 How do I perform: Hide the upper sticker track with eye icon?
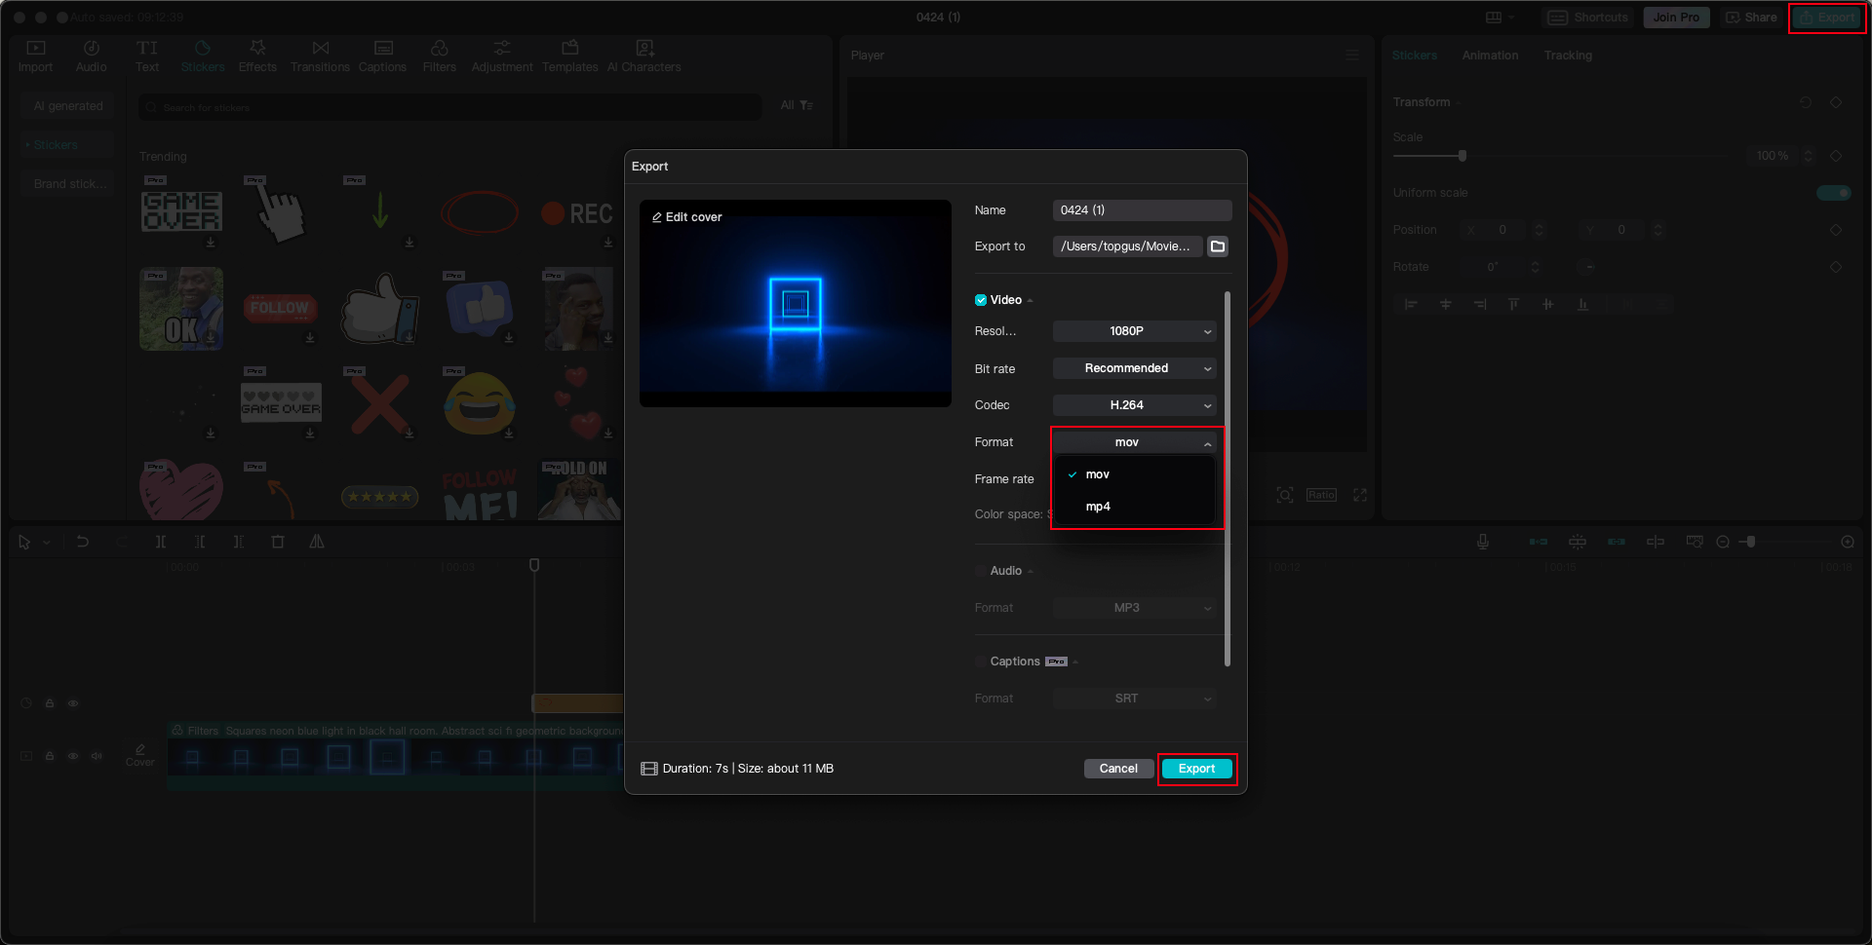[73, 703]
